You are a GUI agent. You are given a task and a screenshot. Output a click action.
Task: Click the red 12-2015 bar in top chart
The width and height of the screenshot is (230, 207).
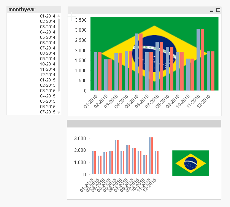point(213,71)
